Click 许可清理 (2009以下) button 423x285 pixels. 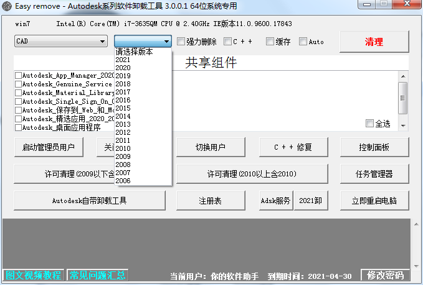[x=64, y=174]
